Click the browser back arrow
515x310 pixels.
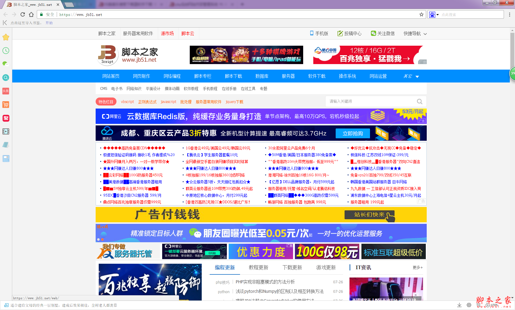coord(6,14)
